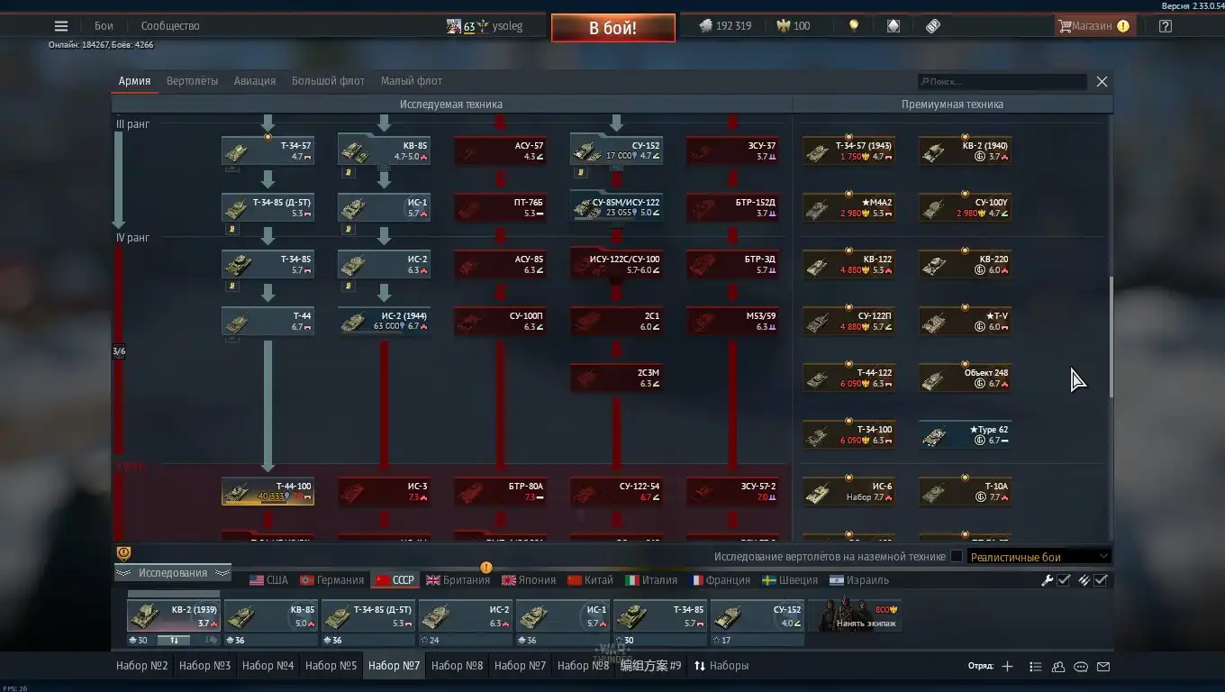
Task: Select the СУ-152 tank destroyer in the tree
Action: coord(617,150)
